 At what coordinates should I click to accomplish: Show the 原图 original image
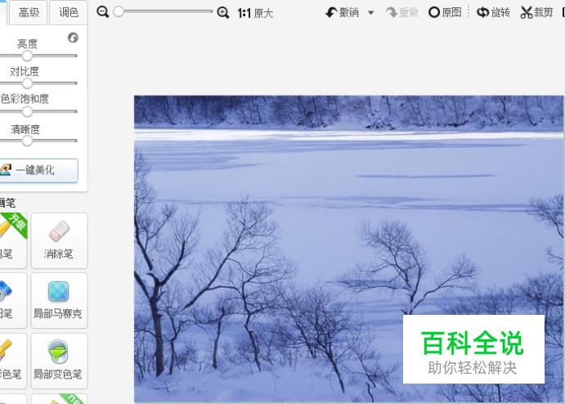click(x=445, y=12)
